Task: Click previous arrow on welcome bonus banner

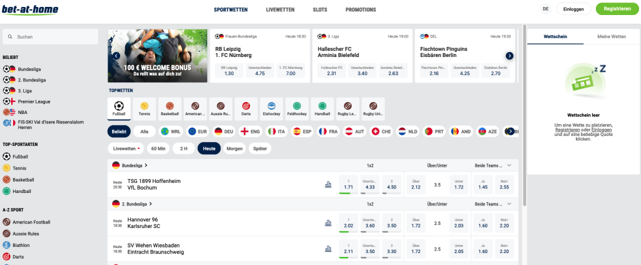Action: pyautogui.click(x=116, y=56)
